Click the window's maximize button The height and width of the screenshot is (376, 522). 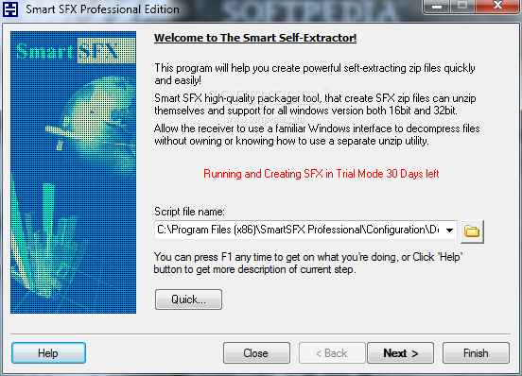462,6
